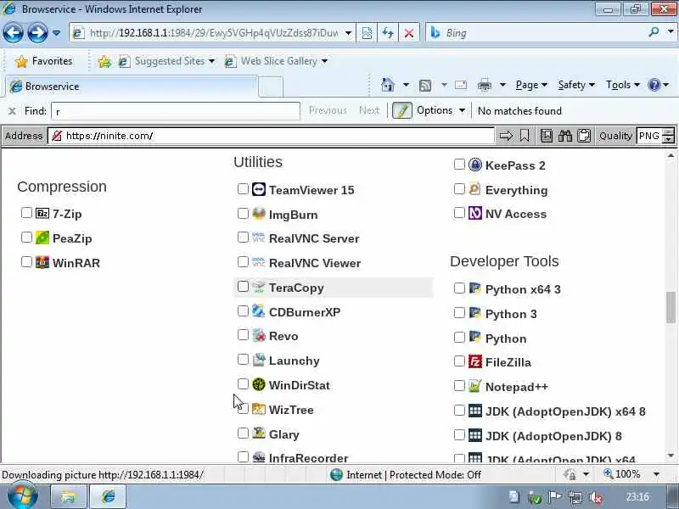This screenshot has height=509, width=679.
Task: Click the Browservice Go arrow icon
Action: pyautogui.click(x=506, y=136)
